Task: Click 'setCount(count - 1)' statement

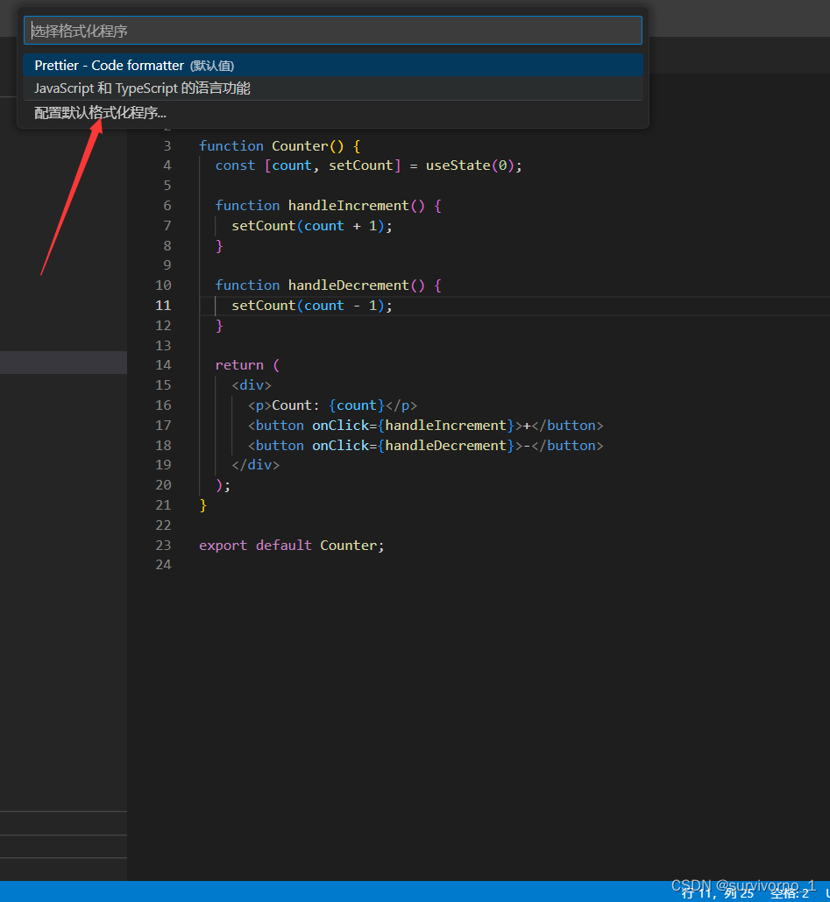Action: pos(311,306)
